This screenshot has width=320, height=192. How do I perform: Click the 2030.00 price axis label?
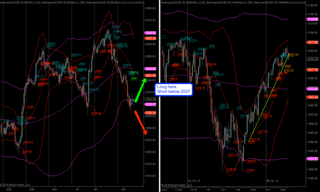coord(150,128)
